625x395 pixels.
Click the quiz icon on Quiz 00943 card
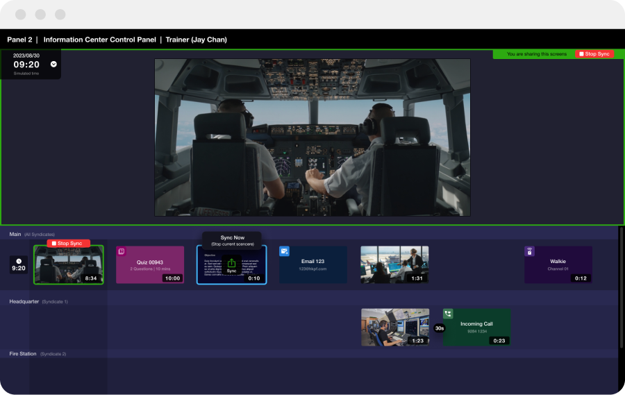point(122,251)
